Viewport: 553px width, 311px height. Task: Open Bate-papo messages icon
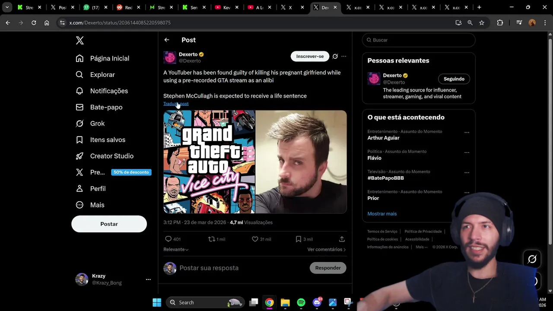pos(79,107)
